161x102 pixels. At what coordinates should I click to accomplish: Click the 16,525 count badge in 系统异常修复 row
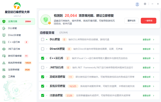pyautogui.click(x=73, y=86)
